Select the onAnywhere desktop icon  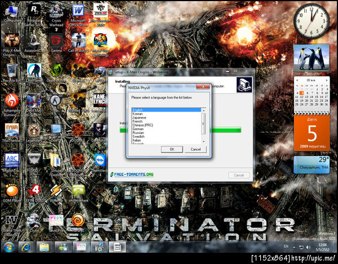pos(78,193)
